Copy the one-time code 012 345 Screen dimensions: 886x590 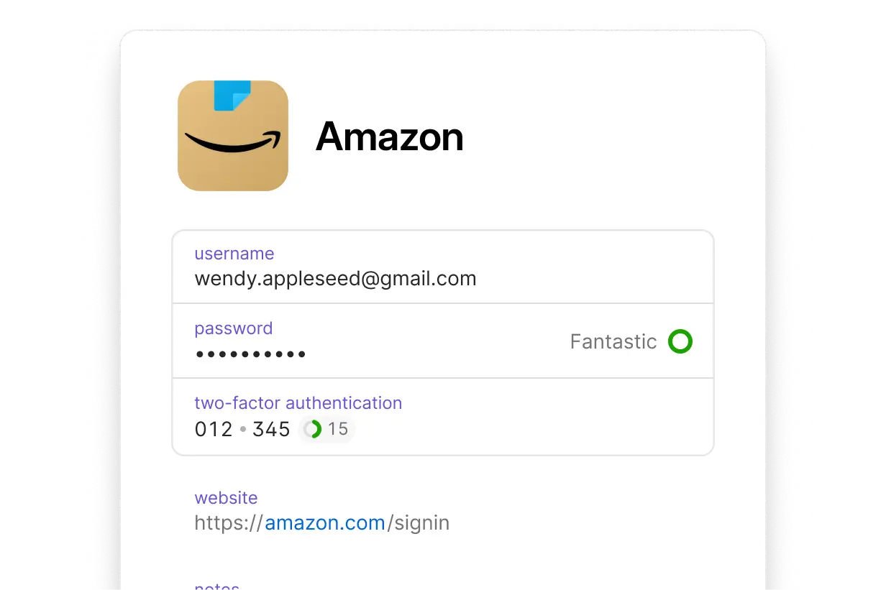pos(242,430)
